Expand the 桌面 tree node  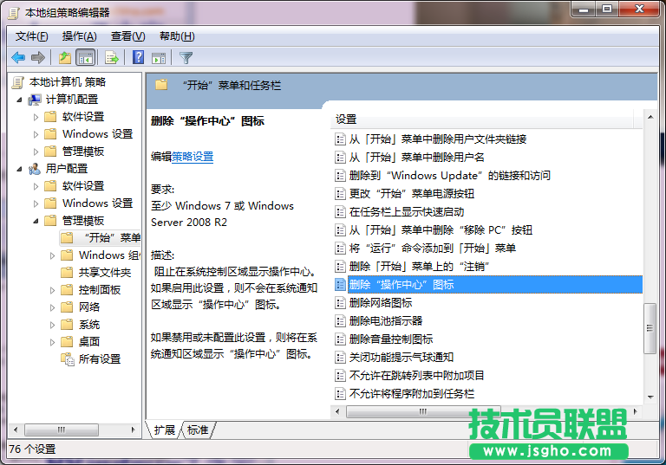pos(52,342)
